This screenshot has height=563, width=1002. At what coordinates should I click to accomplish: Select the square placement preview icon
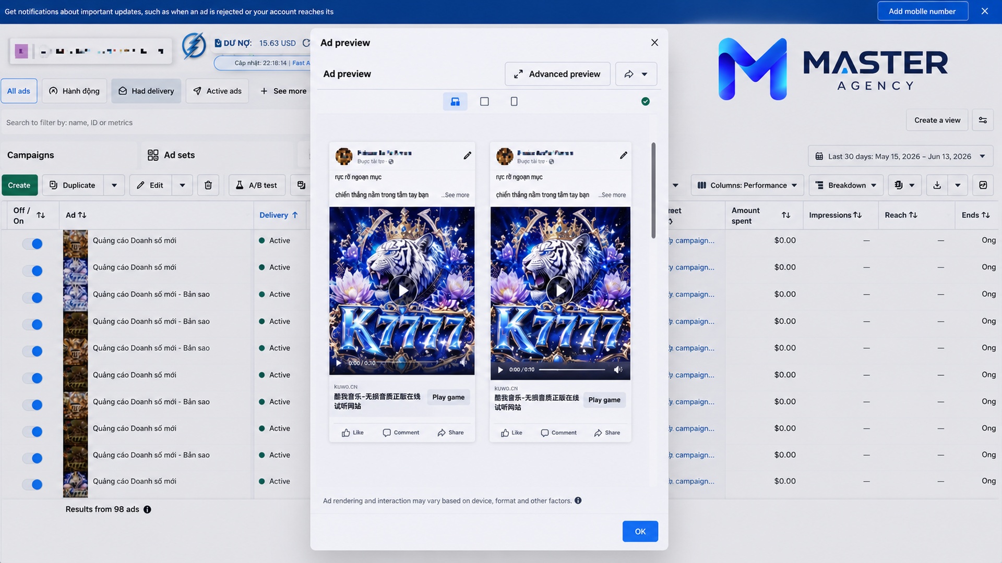(x=484, y=102)
